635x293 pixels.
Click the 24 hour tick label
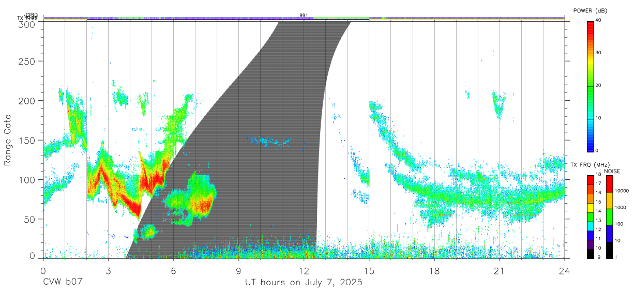click(565, 271)
